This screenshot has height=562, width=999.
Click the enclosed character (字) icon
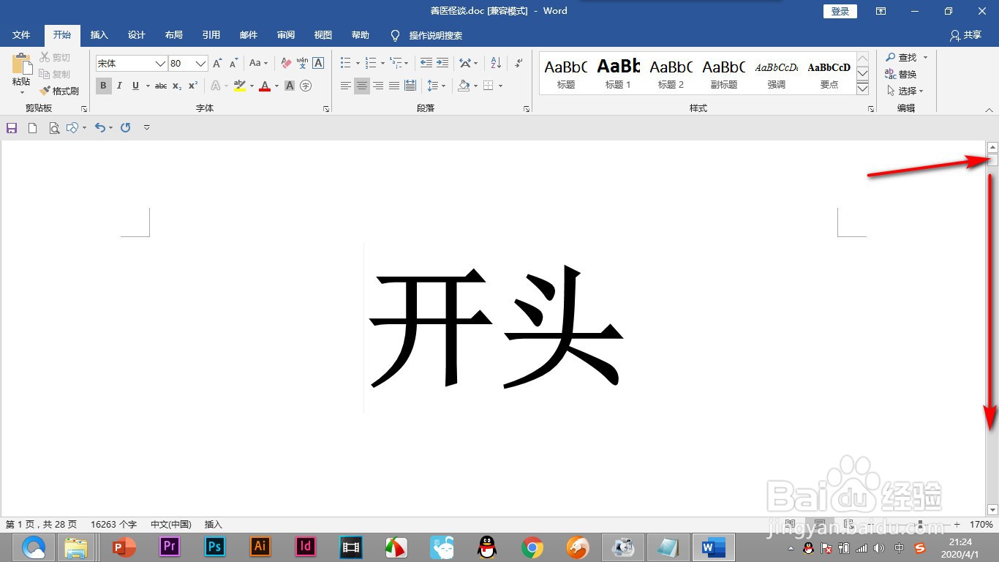[306, 86]
